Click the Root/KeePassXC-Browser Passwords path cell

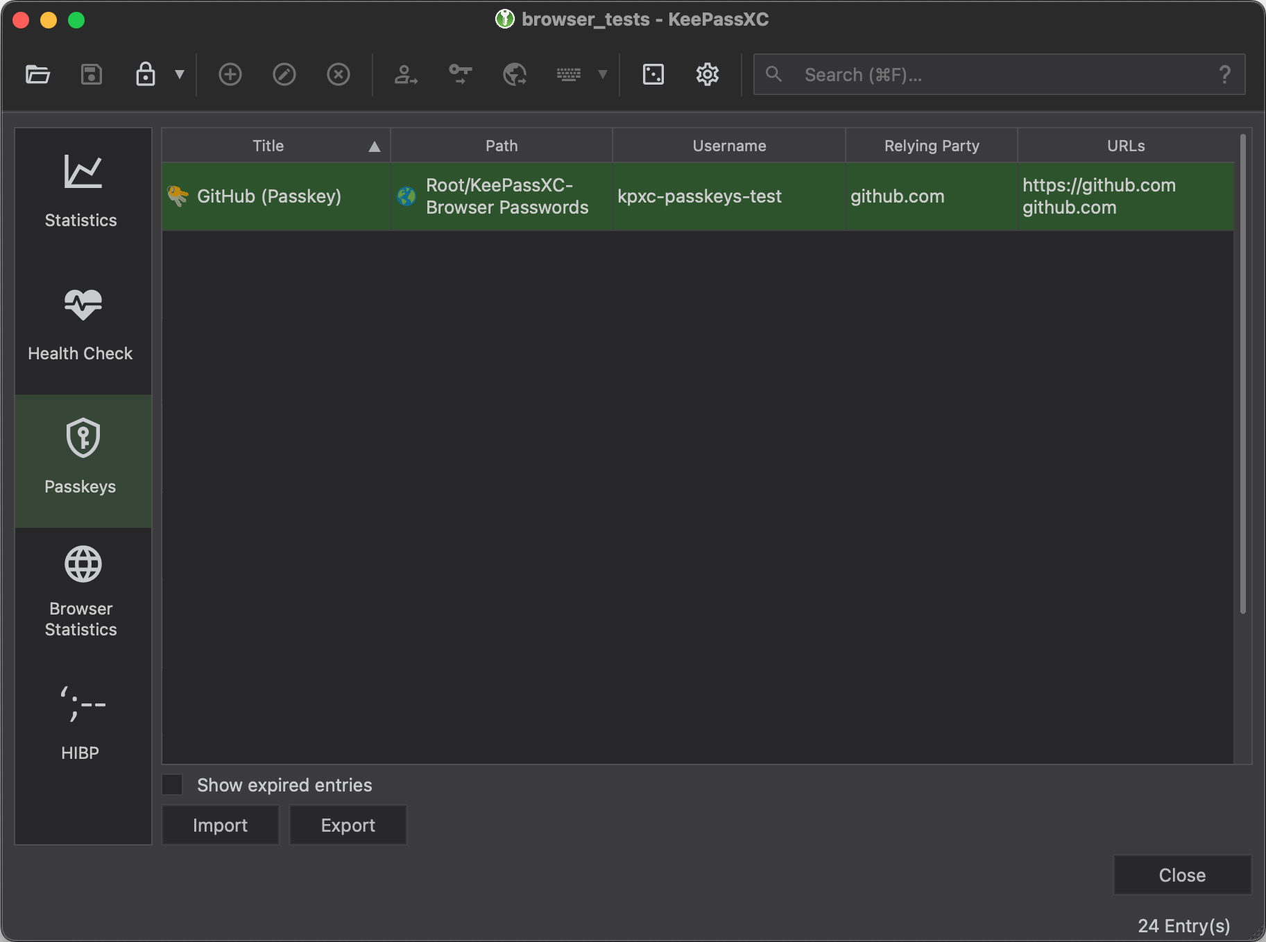coord(502,196)
